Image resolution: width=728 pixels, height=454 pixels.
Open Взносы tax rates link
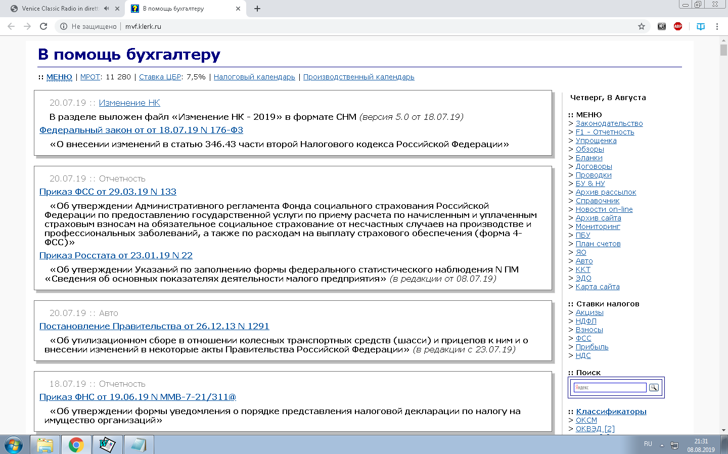[x=589, y=330]
